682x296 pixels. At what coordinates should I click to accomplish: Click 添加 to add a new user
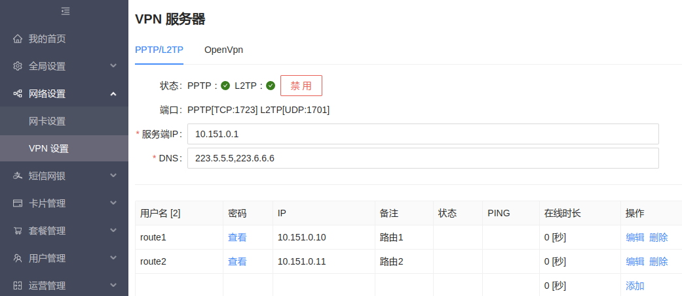pos(635,286)
